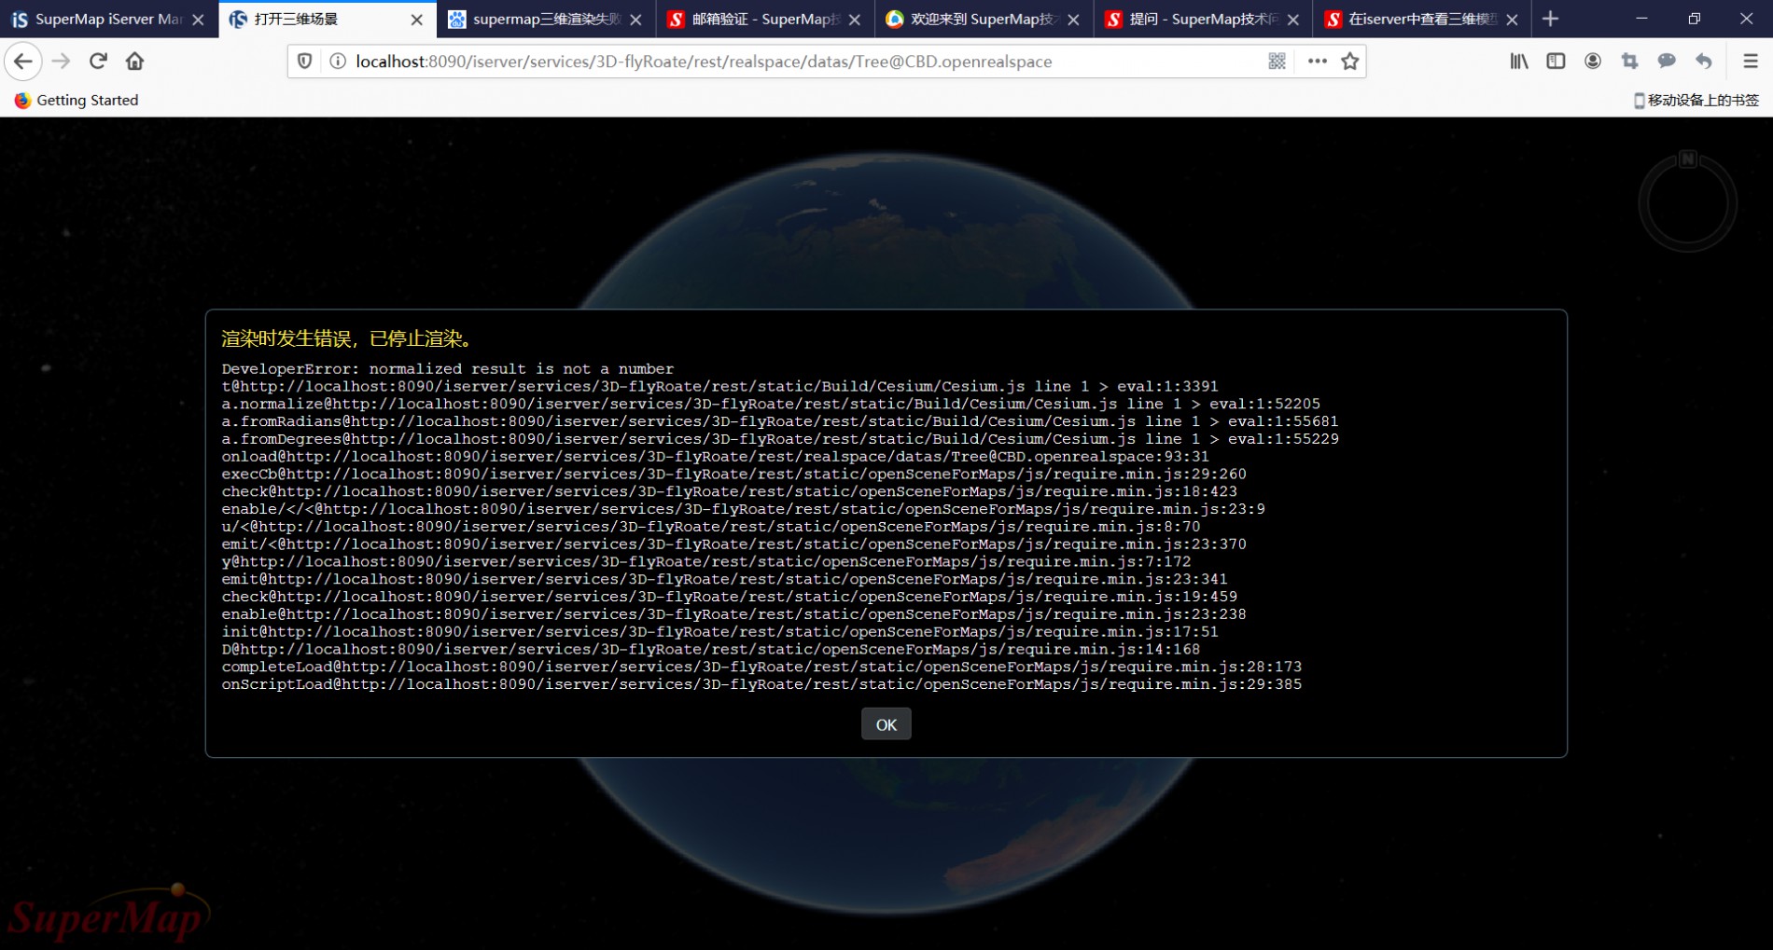Reload the current page
This screenshot has height=950, width=1773.
click(98, 62)
